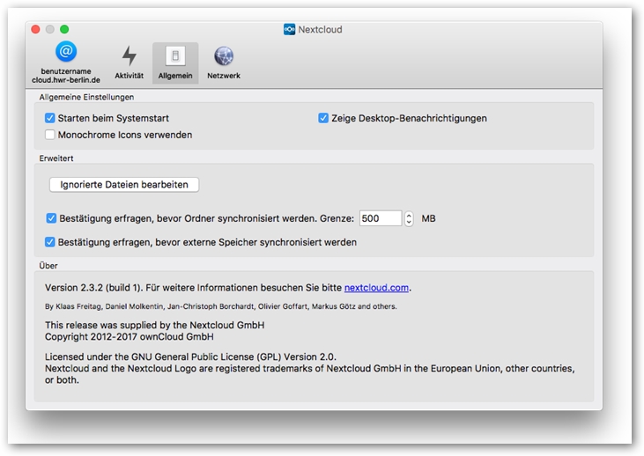
Task: Open the Netzwerk globe tab
Action: coord(224,63)
